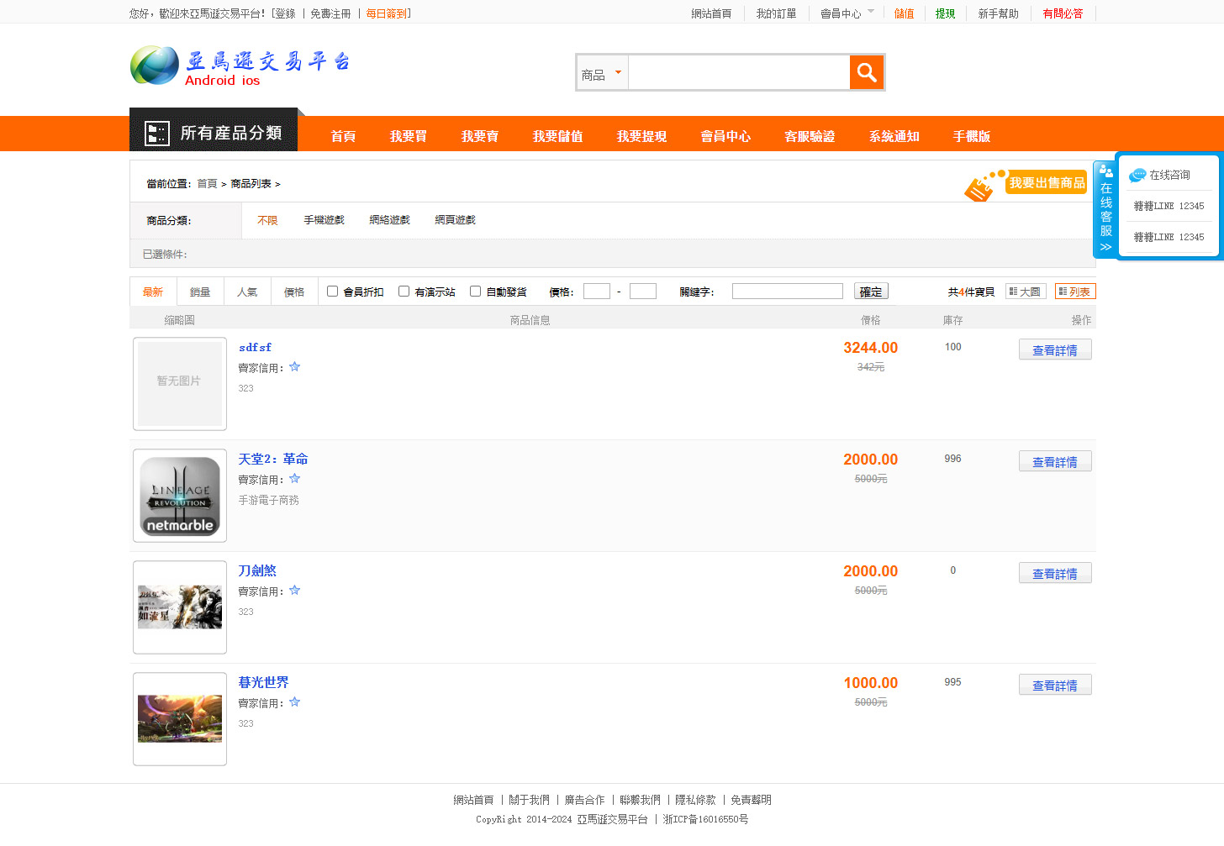Screen dimensions: 1224x846
Task: Click the orange search magnifier button
Action: point(867,72)
